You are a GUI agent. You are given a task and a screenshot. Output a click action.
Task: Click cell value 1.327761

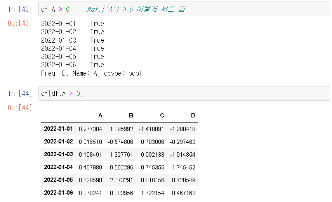pos(122,155)
